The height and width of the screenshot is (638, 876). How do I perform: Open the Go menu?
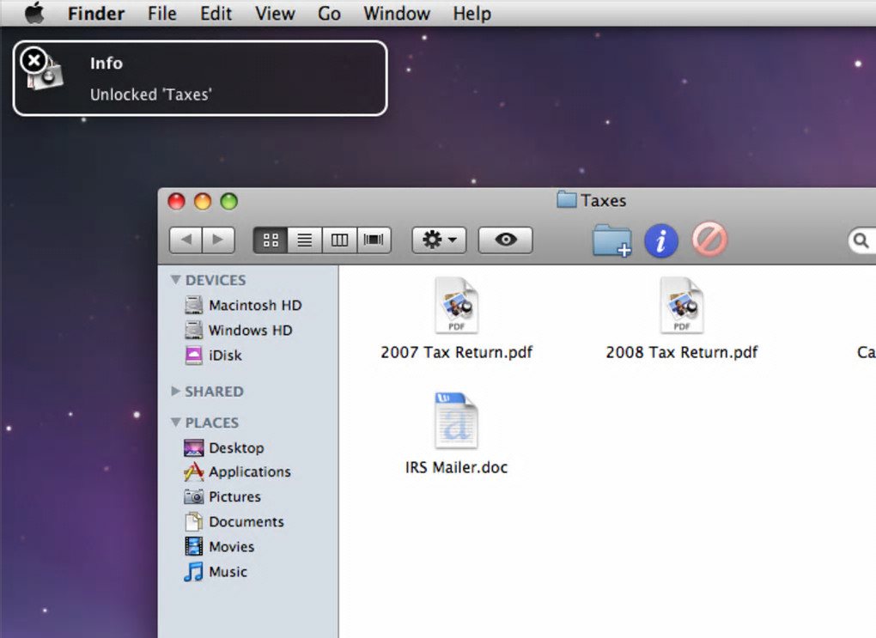(329, 13)
